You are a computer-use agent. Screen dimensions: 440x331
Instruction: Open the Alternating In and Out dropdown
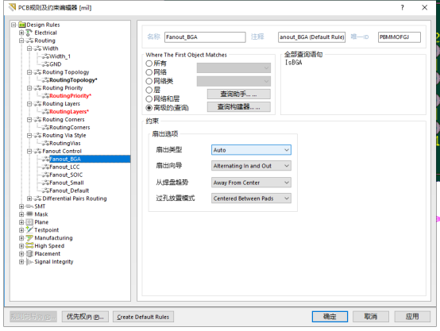251,166
